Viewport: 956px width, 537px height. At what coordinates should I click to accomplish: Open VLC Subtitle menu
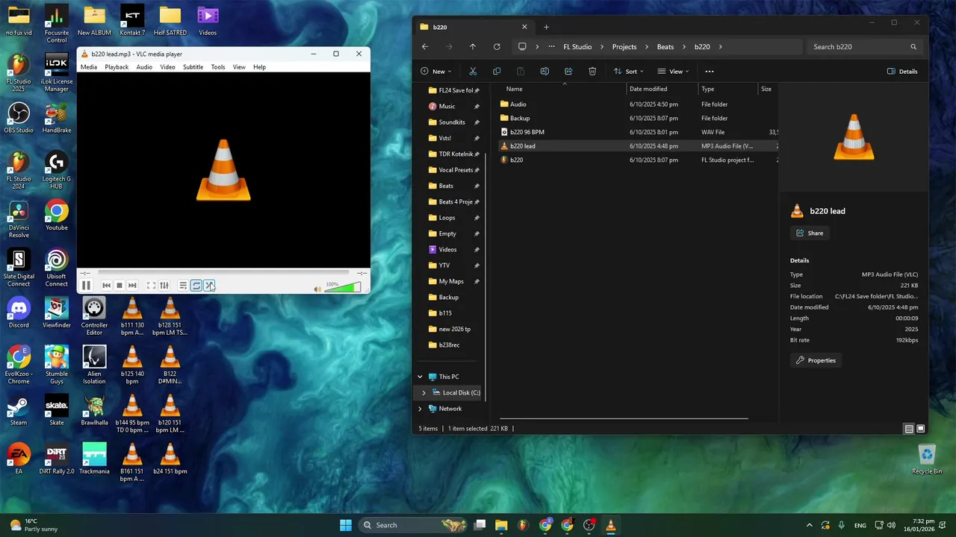193,67
